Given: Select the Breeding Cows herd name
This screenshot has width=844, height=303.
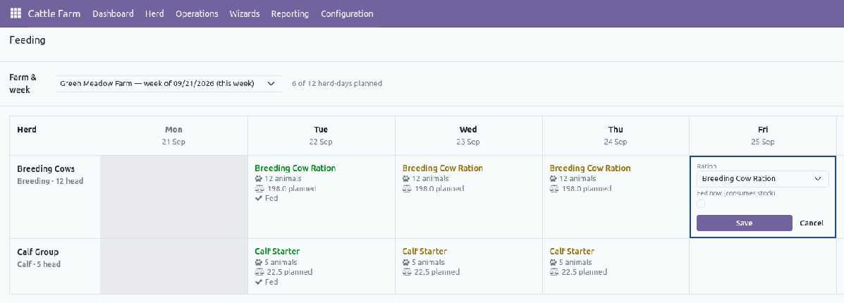Looking at the screenshot, I should (46, 168).
